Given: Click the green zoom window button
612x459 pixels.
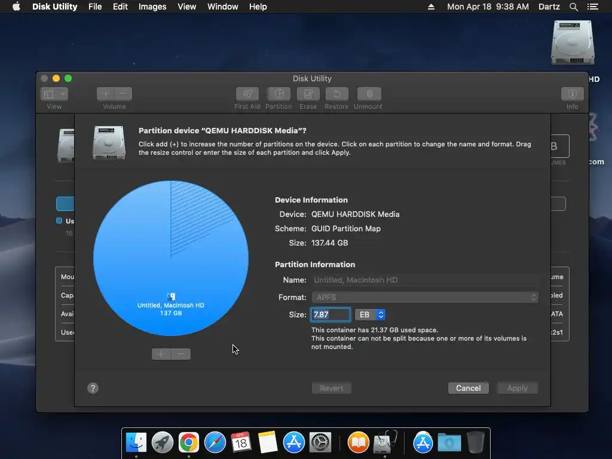Looking at the screenshot, I should click(68, 78).
